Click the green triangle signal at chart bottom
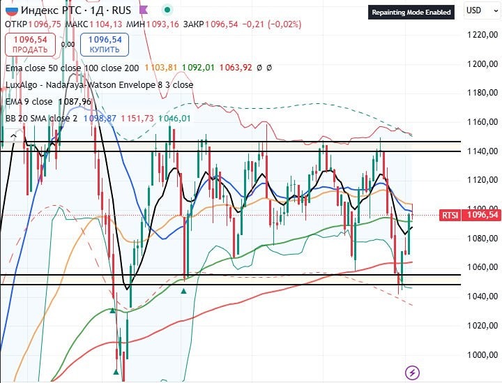The height and width of the screenshot is (383, 502). [116, 372]
